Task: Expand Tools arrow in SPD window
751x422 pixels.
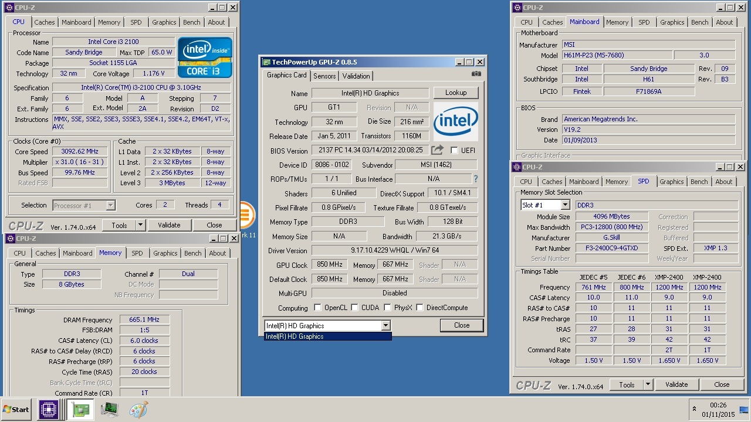Action: (648, 384)
